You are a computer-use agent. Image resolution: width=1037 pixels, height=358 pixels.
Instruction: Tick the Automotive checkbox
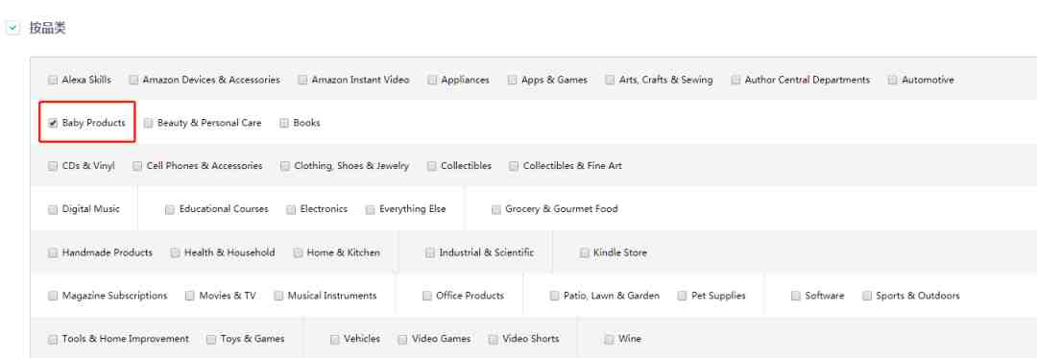(893, 80)
